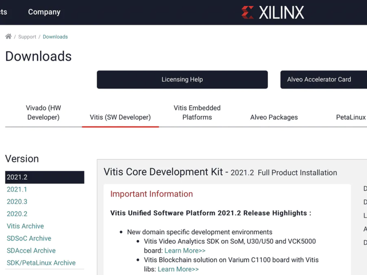This screenshot has height=275, width=367.
Task: Open the SDSoC Archive
Action: (29, 238)
